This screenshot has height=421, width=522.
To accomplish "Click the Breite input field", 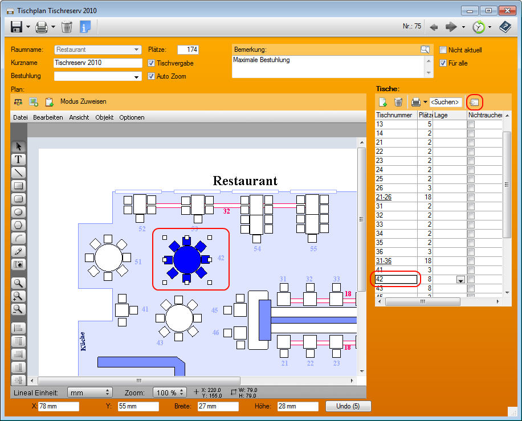I will click(x=218, y=406).
